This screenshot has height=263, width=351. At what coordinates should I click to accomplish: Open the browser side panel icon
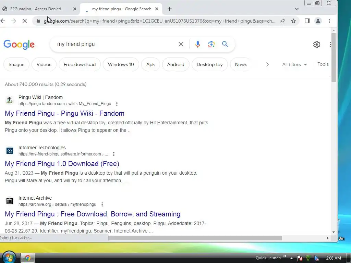[x=307, y=21]
